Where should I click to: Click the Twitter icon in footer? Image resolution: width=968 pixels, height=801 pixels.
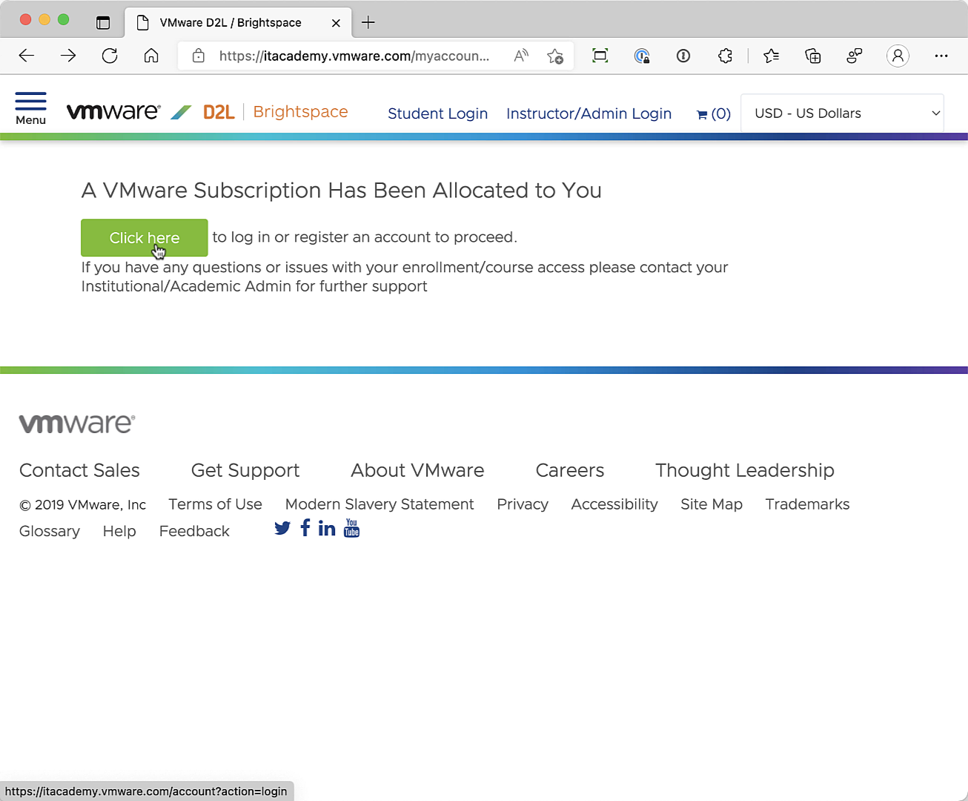point(282,528)
